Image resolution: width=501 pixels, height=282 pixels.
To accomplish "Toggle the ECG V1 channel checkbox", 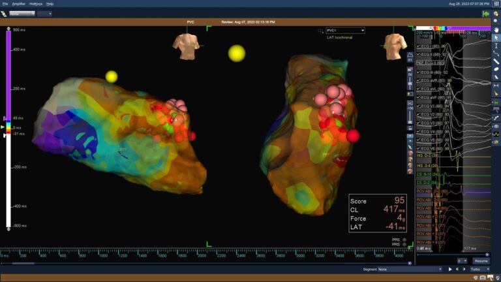I will click(418, 106).
